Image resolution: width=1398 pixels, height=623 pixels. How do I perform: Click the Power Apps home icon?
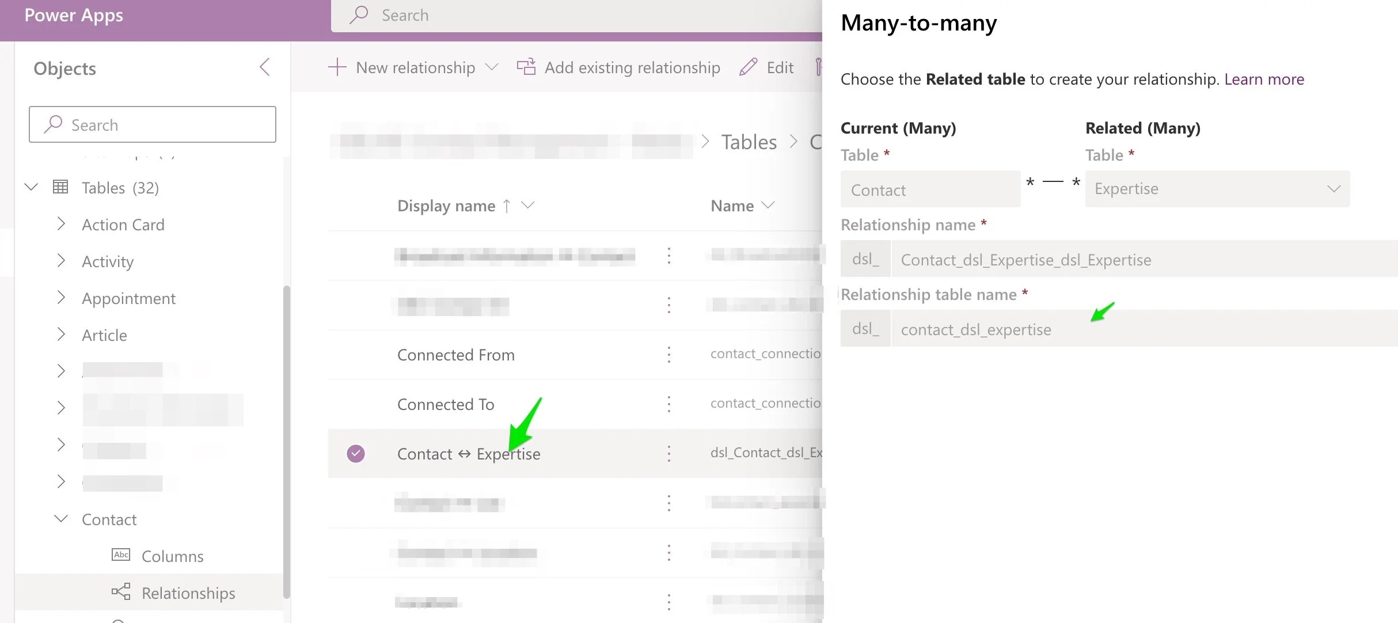[73, 15]
